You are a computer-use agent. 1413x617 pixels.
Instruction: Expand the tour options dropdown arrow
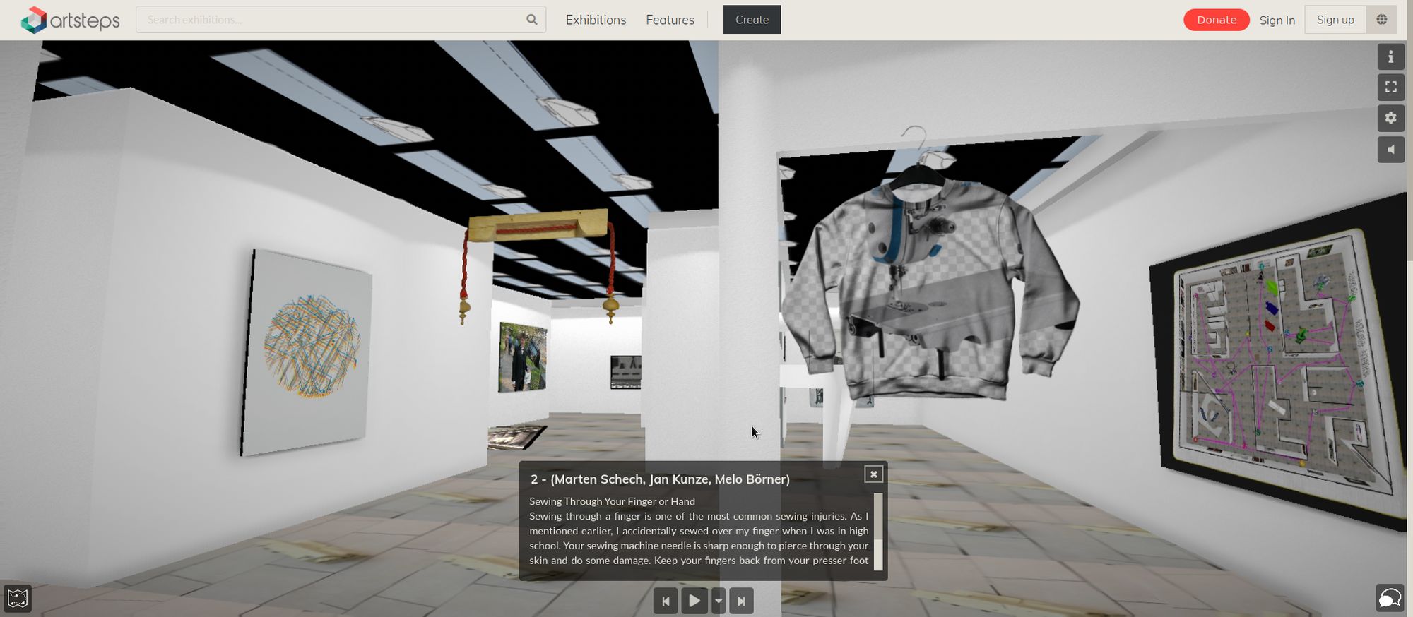[x=719, y=601]
